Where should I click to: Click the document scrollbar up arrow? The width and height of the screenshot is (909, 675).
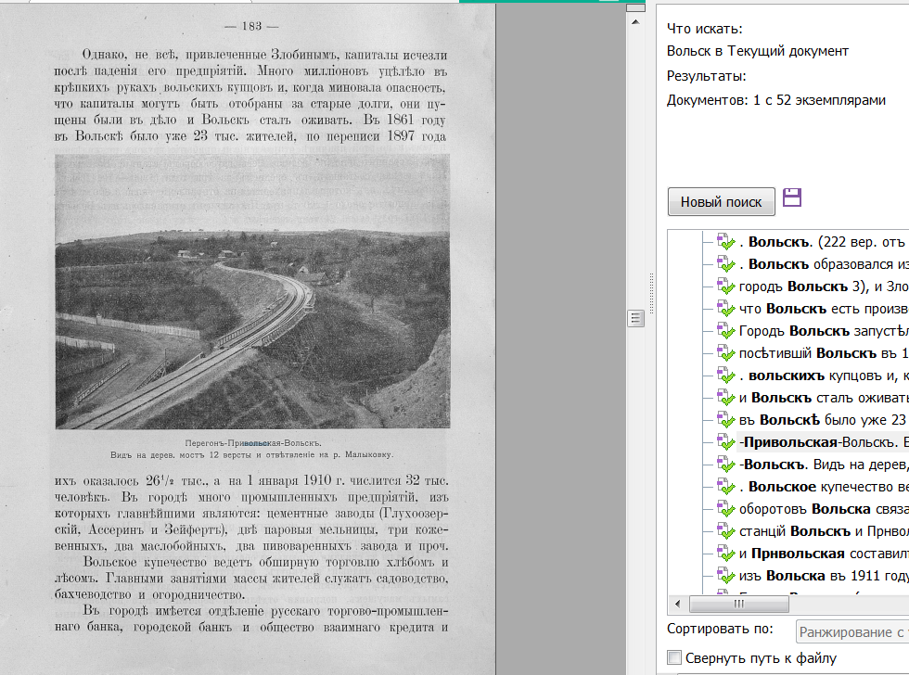point(635,22)
